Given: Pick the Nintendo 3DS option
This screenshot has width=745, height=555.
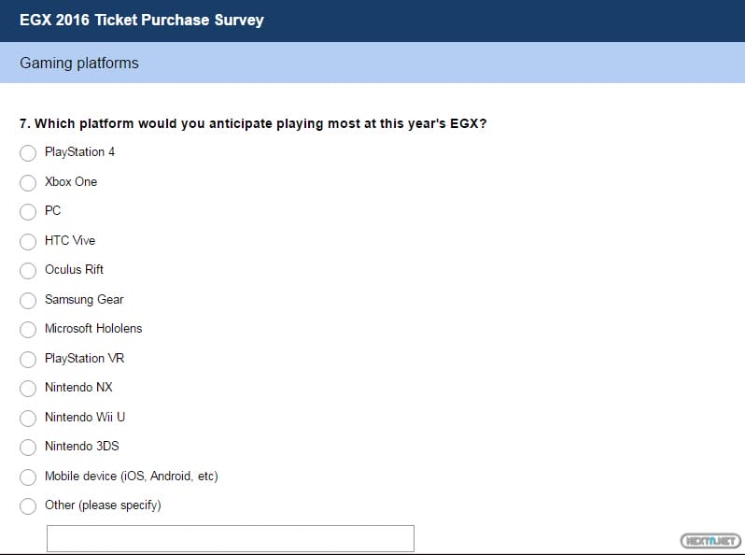Looking at the screenshot, I should coord(28,448).
